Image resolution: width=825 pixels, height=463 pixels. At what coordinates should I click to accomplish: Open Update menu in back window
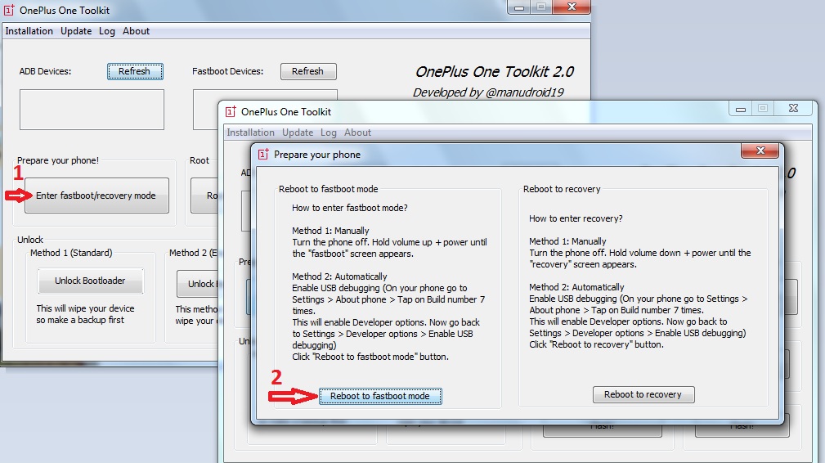coord(76,31)
